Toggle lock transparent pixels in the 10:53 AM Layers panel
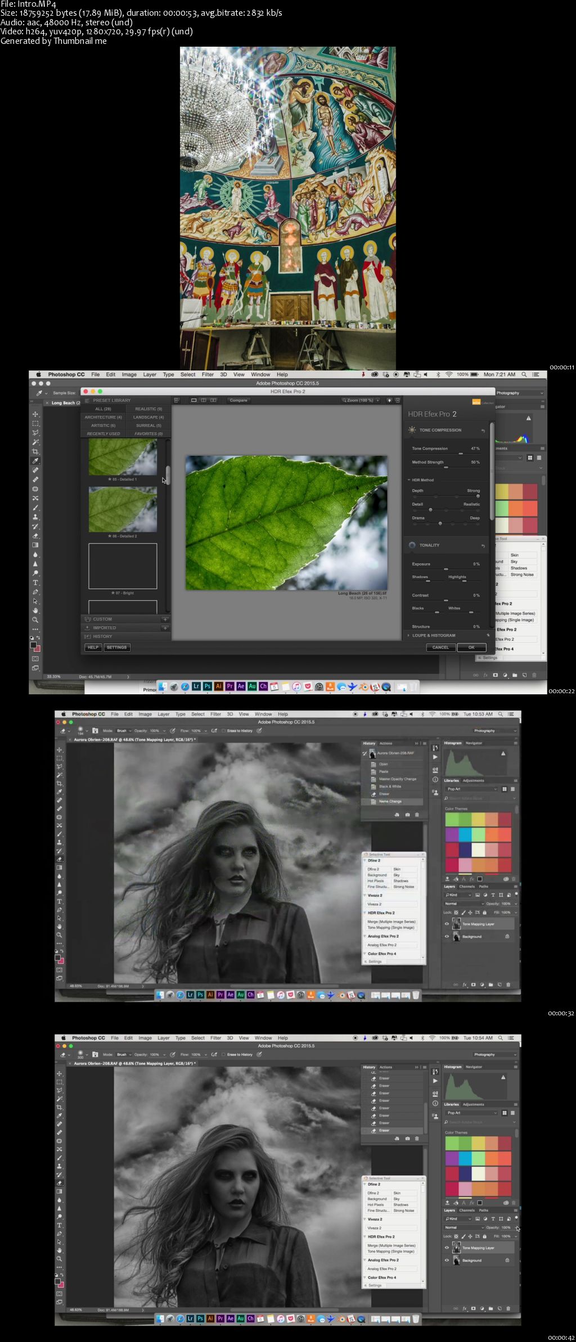The width and height of the screenshot is (576, 1342). pyautogui.click(x=456, y=912)
